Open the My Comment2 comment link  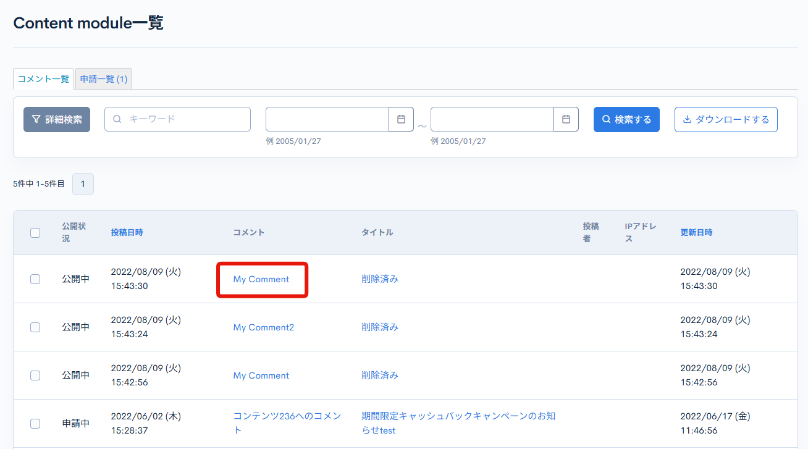[x=264, y=327]
